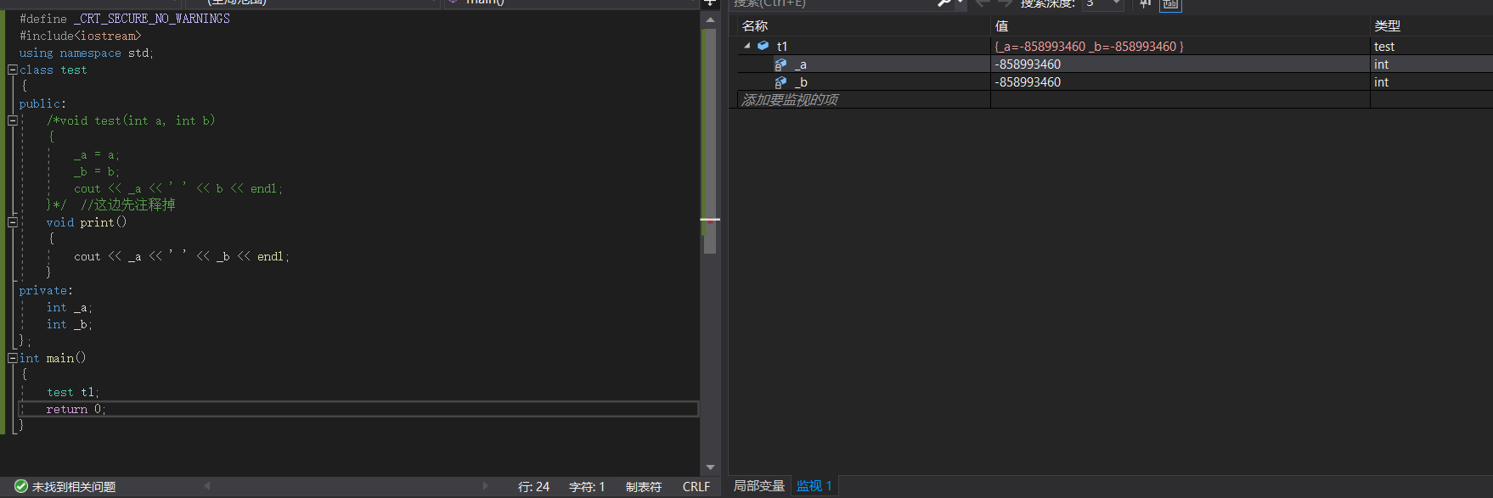The height and width of the screenshot is (498, 1493).
Task: Click the horizontal scrollbar left arrow
Action: [206, 486]
